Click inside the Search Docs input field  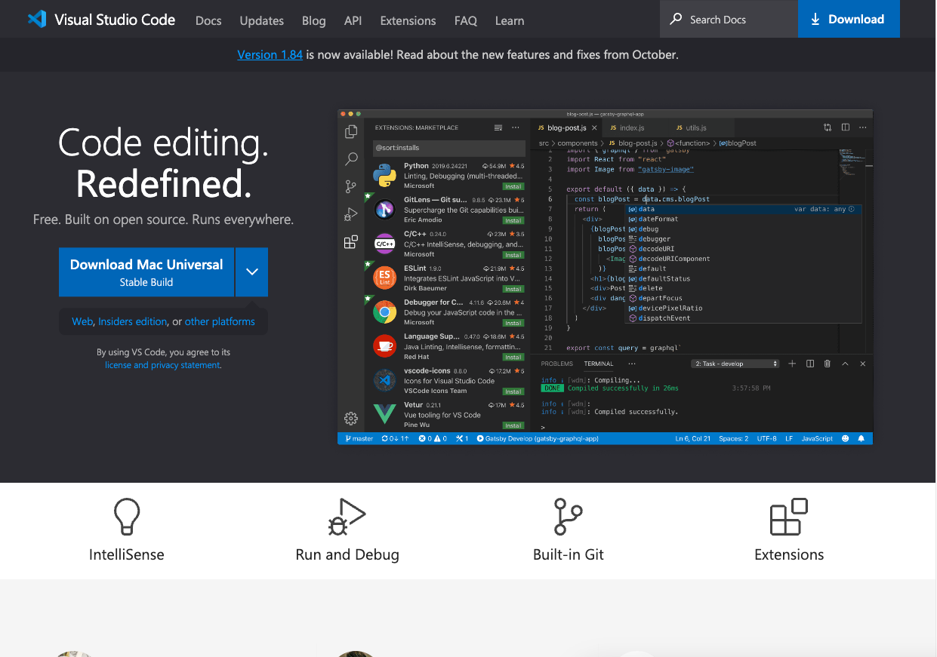(729, 19)
